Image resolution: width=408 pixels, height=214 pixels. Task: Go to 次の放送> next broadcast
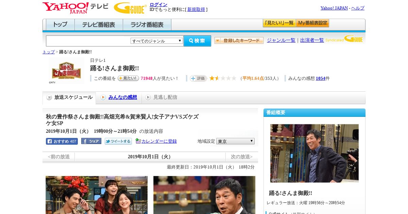pyautogui.click(x=242, y=157)
